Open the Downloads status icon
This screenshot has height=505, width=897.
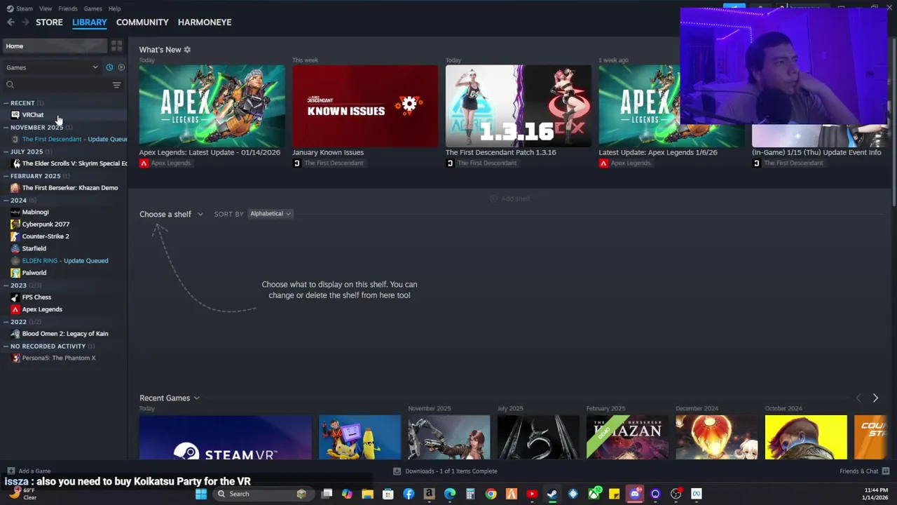point(397,471)
